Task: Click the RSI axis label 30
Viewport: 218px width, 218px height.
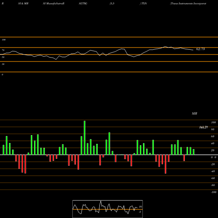Action: coord(3,64)
